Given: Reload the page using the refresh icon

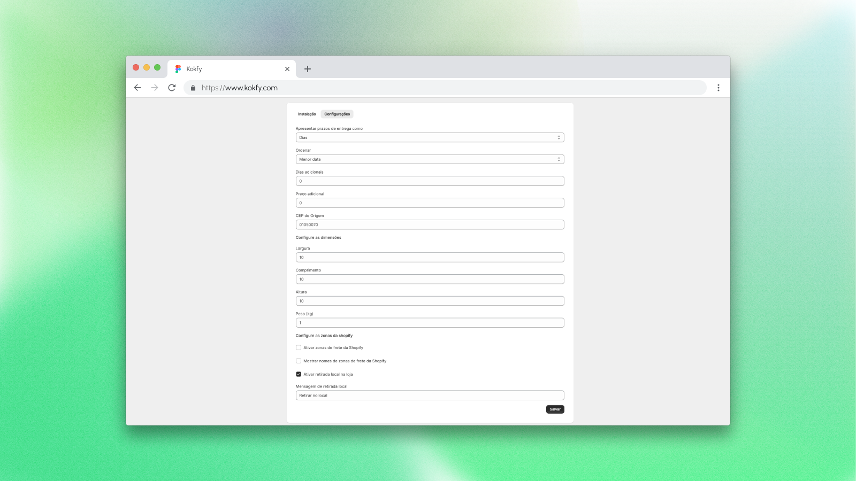Looking at the screenshot, I should [172, 88].
